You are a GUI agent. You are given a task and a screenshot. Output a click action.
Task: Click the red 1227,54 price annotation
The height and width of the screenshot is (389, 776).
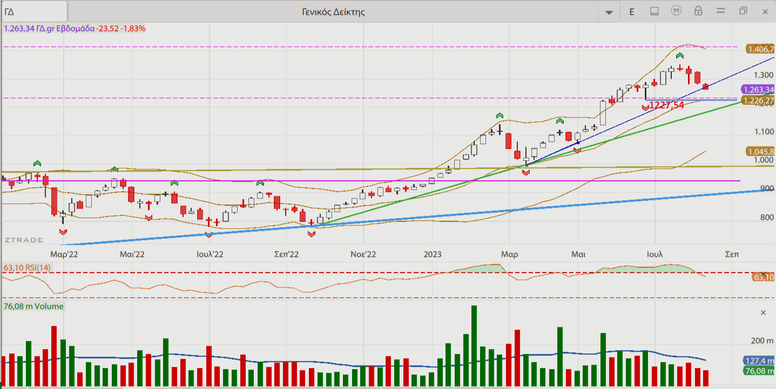point(666,105)
